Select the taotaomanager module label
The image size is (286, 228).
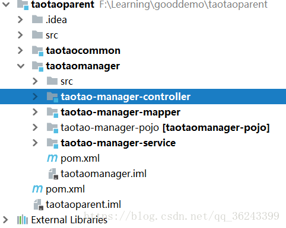83,66
